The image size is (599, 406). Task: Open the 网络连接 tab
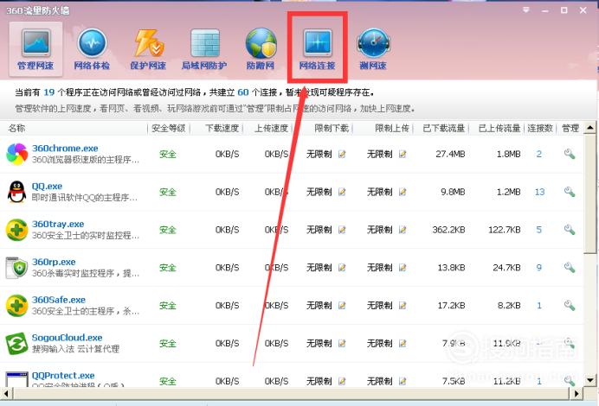point(317,48)
